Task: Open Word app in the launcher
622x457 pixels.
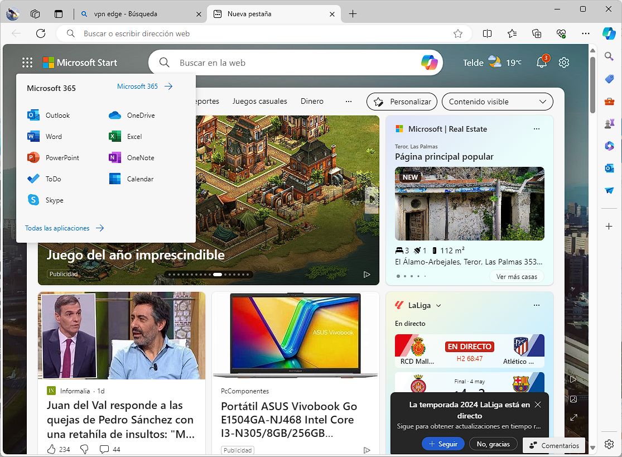Action: pos(45,137)
